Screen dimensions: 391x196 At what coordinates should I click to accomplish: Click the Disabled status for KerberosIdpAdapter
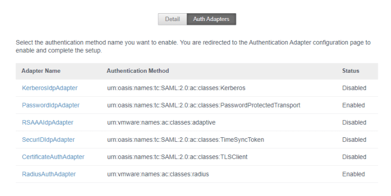(354, 88)
